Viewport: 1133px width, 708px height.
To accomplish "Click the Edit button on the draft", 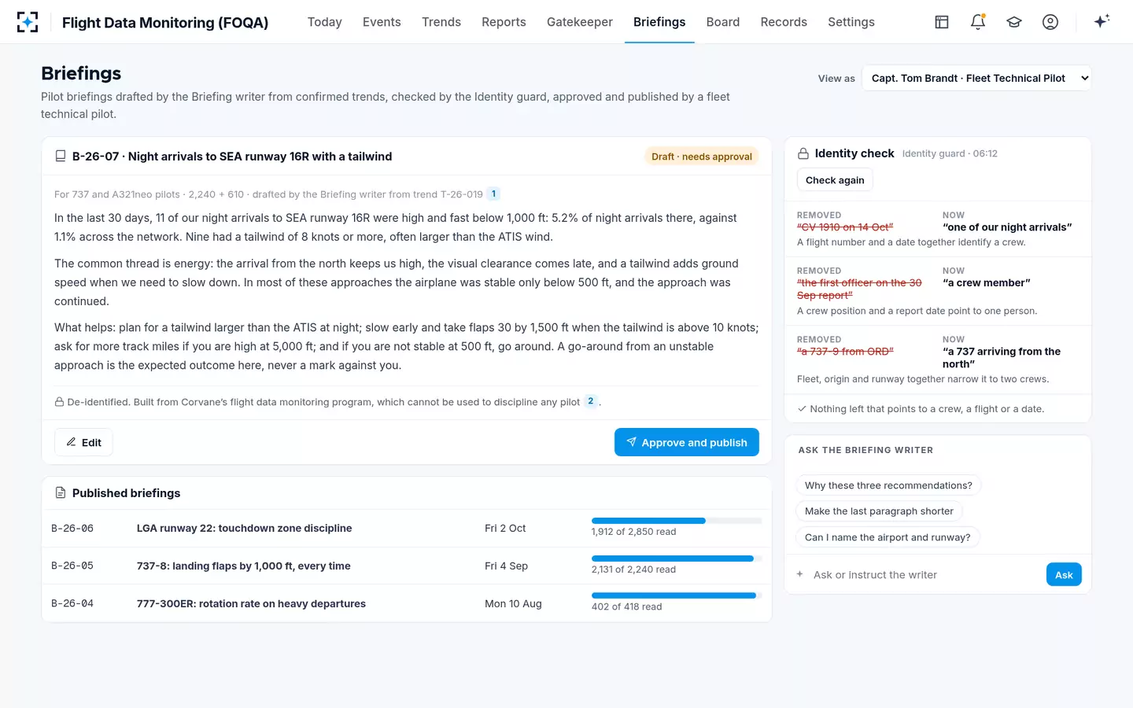I will pyautogui.click(x=83, y=442).
